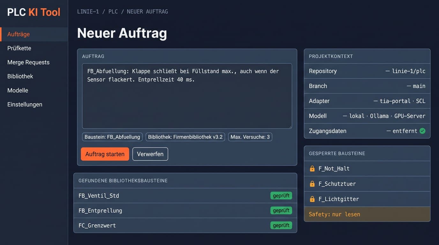
Task: Click PLC in the breadcrumb path
Action: [113, 11]
